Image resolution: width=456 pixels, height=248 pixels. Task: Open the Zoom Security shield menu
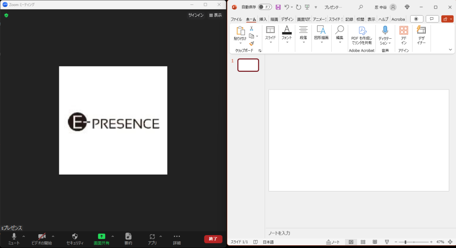coord(75,239)
